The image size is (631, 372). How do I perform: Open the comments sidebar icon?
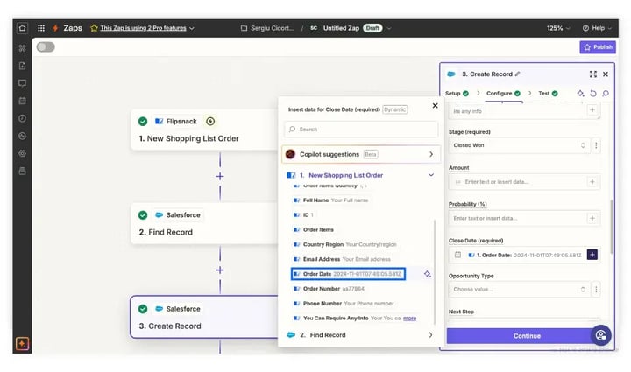22,83
